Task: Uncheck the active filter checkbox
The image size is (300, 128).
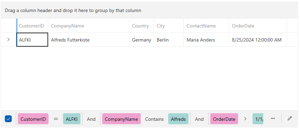Action: point(8,119)
